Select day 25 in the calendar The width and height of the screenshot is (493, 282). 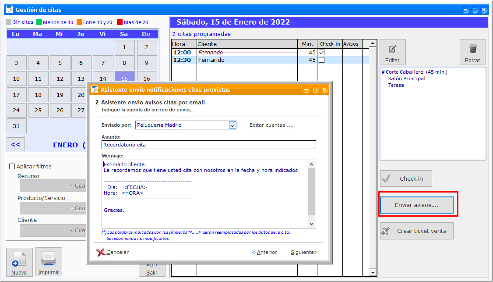pyautogui.click(x=38, y=110)
